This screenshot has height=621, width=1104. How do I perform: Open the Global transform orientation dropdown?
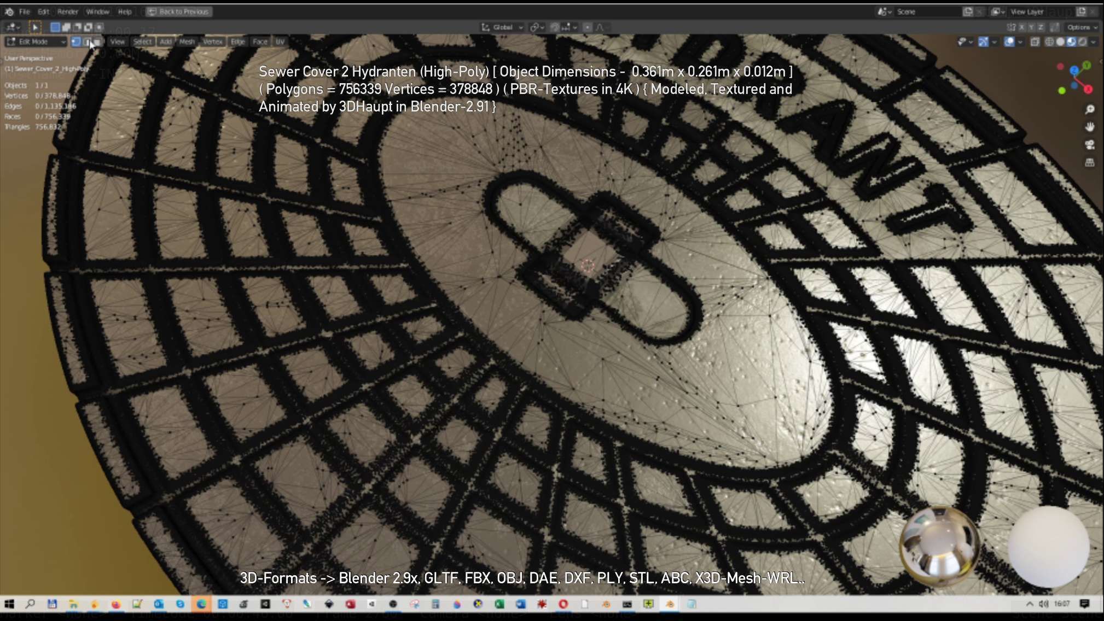point(502,27)
